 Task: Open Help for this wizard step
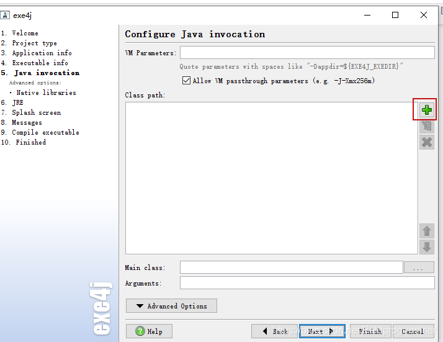click(x=149, y=331)
